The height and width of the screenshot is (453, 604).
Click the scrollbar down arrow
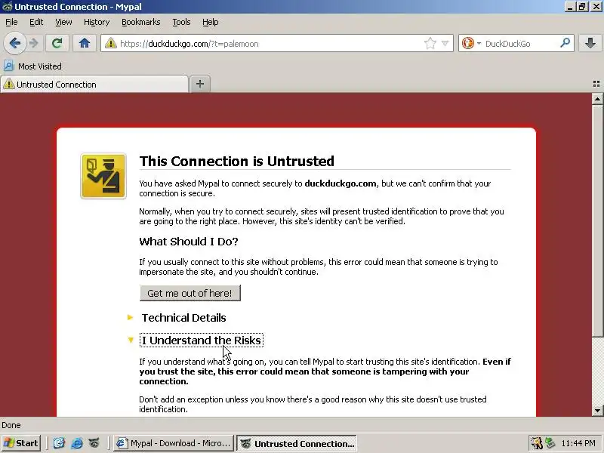(x=597, y=411)
